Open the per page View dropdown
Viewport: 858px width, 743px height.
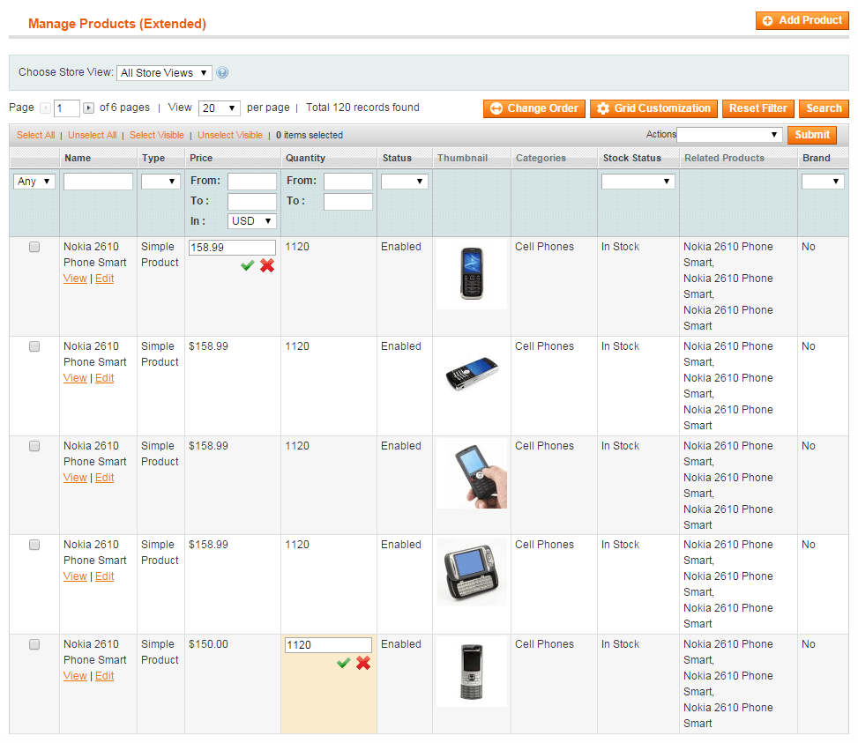pos(220,108)
